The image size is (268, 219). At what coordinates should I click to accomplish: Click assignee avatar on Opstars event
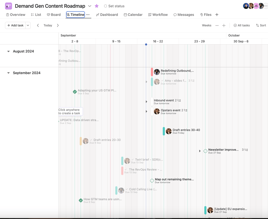157,112
